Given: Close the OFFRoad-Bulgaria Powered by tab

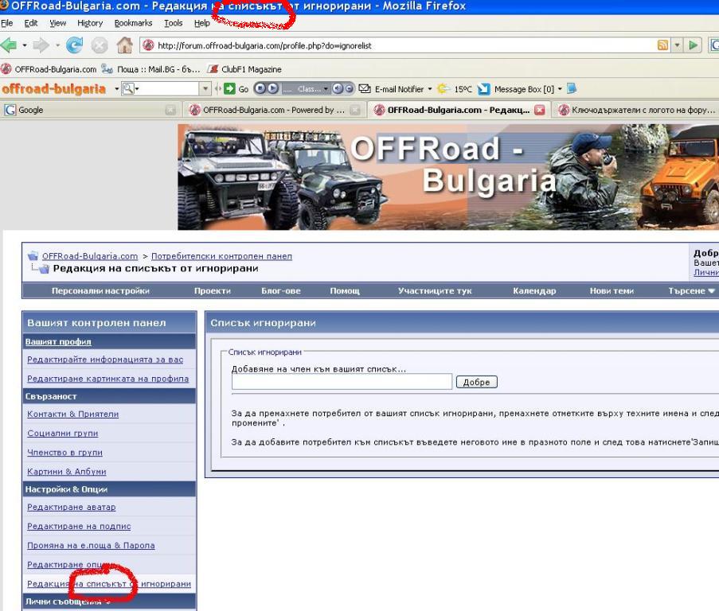Looking at the screenshot, I should pos(354,110).
